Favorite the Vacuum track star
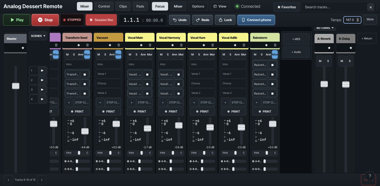This screenshot has width=380, height=186. [x=110, y=45]
